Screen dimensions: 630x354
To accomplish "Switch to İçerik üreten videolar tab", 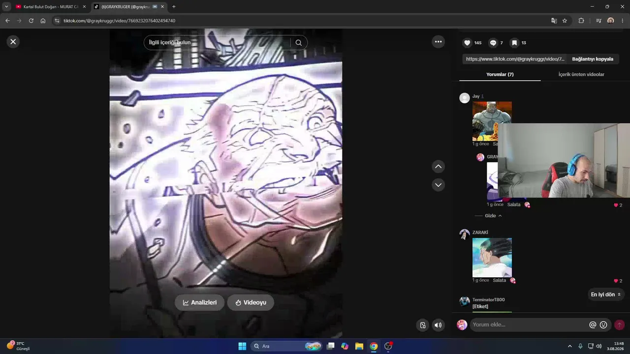I will point(581,74).
